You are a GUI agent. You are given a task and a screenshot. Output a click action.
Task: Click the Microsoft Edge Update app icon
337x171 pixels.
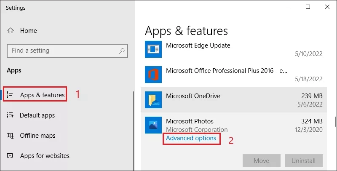153,49
